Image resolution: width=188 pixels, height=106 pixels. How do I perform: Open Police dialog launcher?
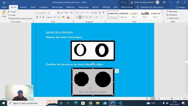pyautogui.click(x=73, y=22)
